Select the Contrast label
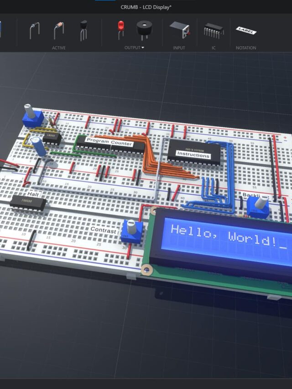Viewport: 292px width, 389px height. pos(103,230)
